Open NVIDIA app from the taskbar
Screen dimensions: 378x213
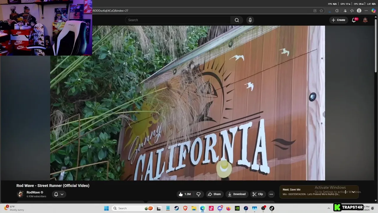tap(237, 208)
